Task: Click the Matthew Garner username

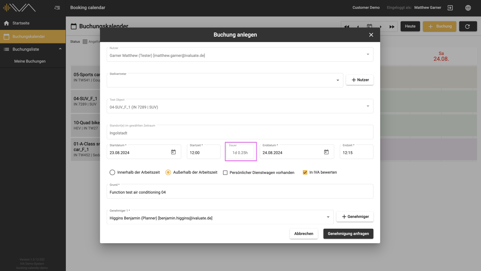Action: pos(428,8)
